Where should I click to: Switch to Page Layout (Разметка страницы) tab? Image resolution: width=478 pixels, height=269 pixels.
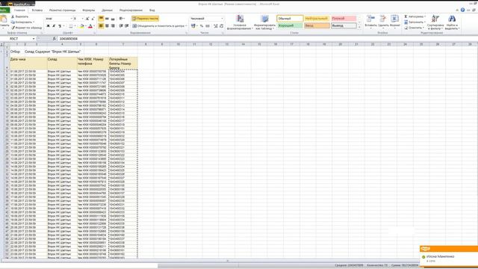point(63,10)
